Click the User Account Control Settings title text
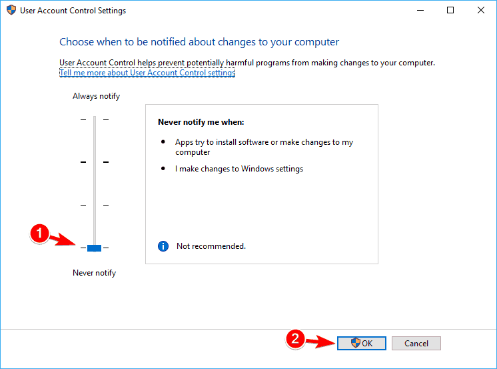 tap(73, 11)
